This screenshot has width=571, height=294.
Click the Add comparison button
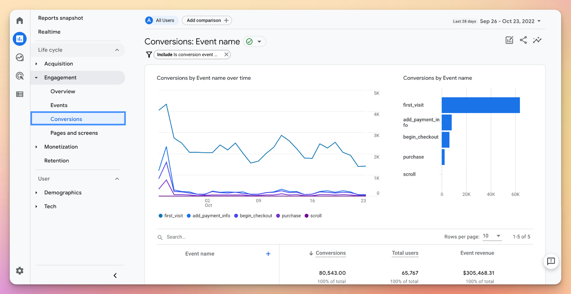[x=207, y=20]
